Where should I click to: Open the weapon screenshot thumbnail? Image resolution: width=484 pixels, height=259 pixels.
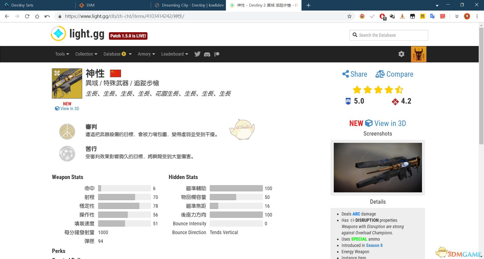click(x=378, y=167)
